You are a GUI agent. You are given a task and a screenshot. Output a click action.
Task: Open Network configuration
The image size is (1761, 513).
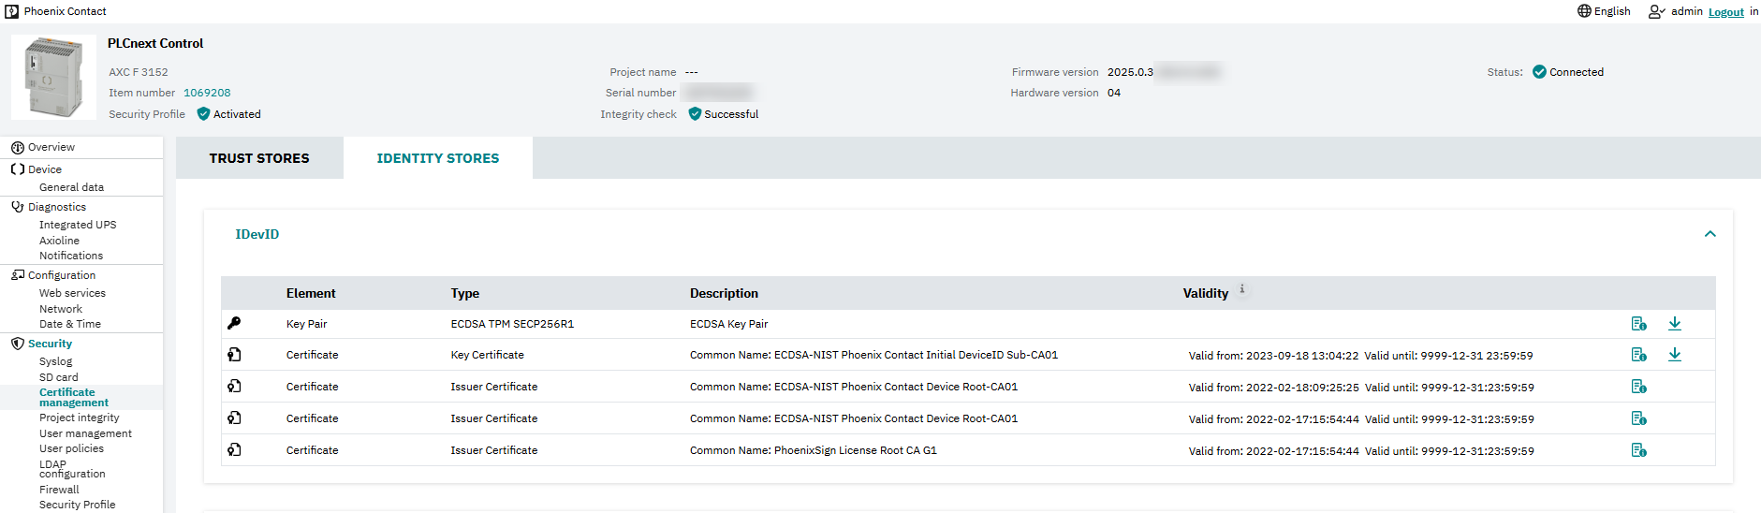click(x=61, y=309)
